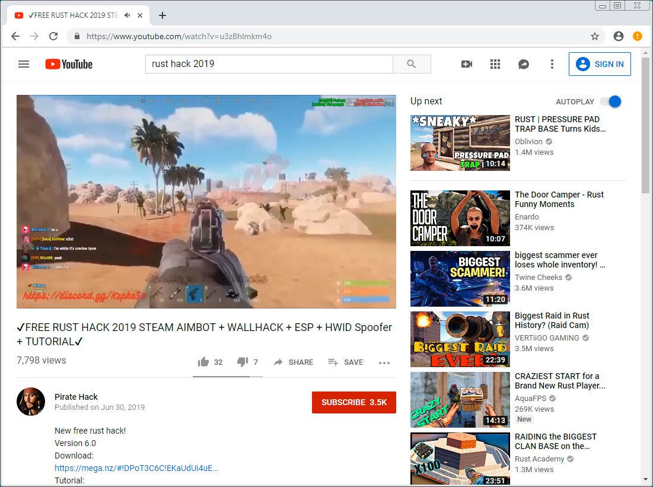Open Pirate Hack channel avatar
The image size is (653, 487).
[31, 402]
